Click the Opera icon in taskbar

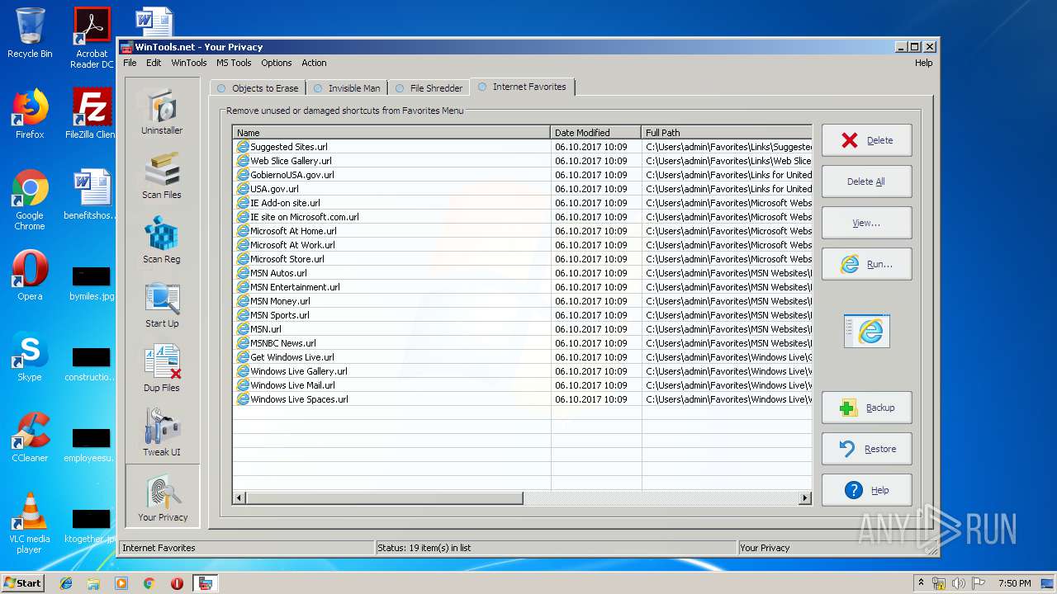[177, 583]
